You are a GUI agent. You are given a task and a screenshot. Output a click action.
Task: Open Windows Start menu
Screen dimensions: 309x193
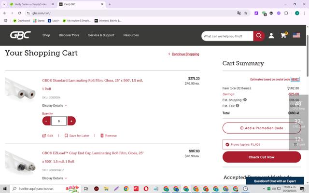point(5,189)
